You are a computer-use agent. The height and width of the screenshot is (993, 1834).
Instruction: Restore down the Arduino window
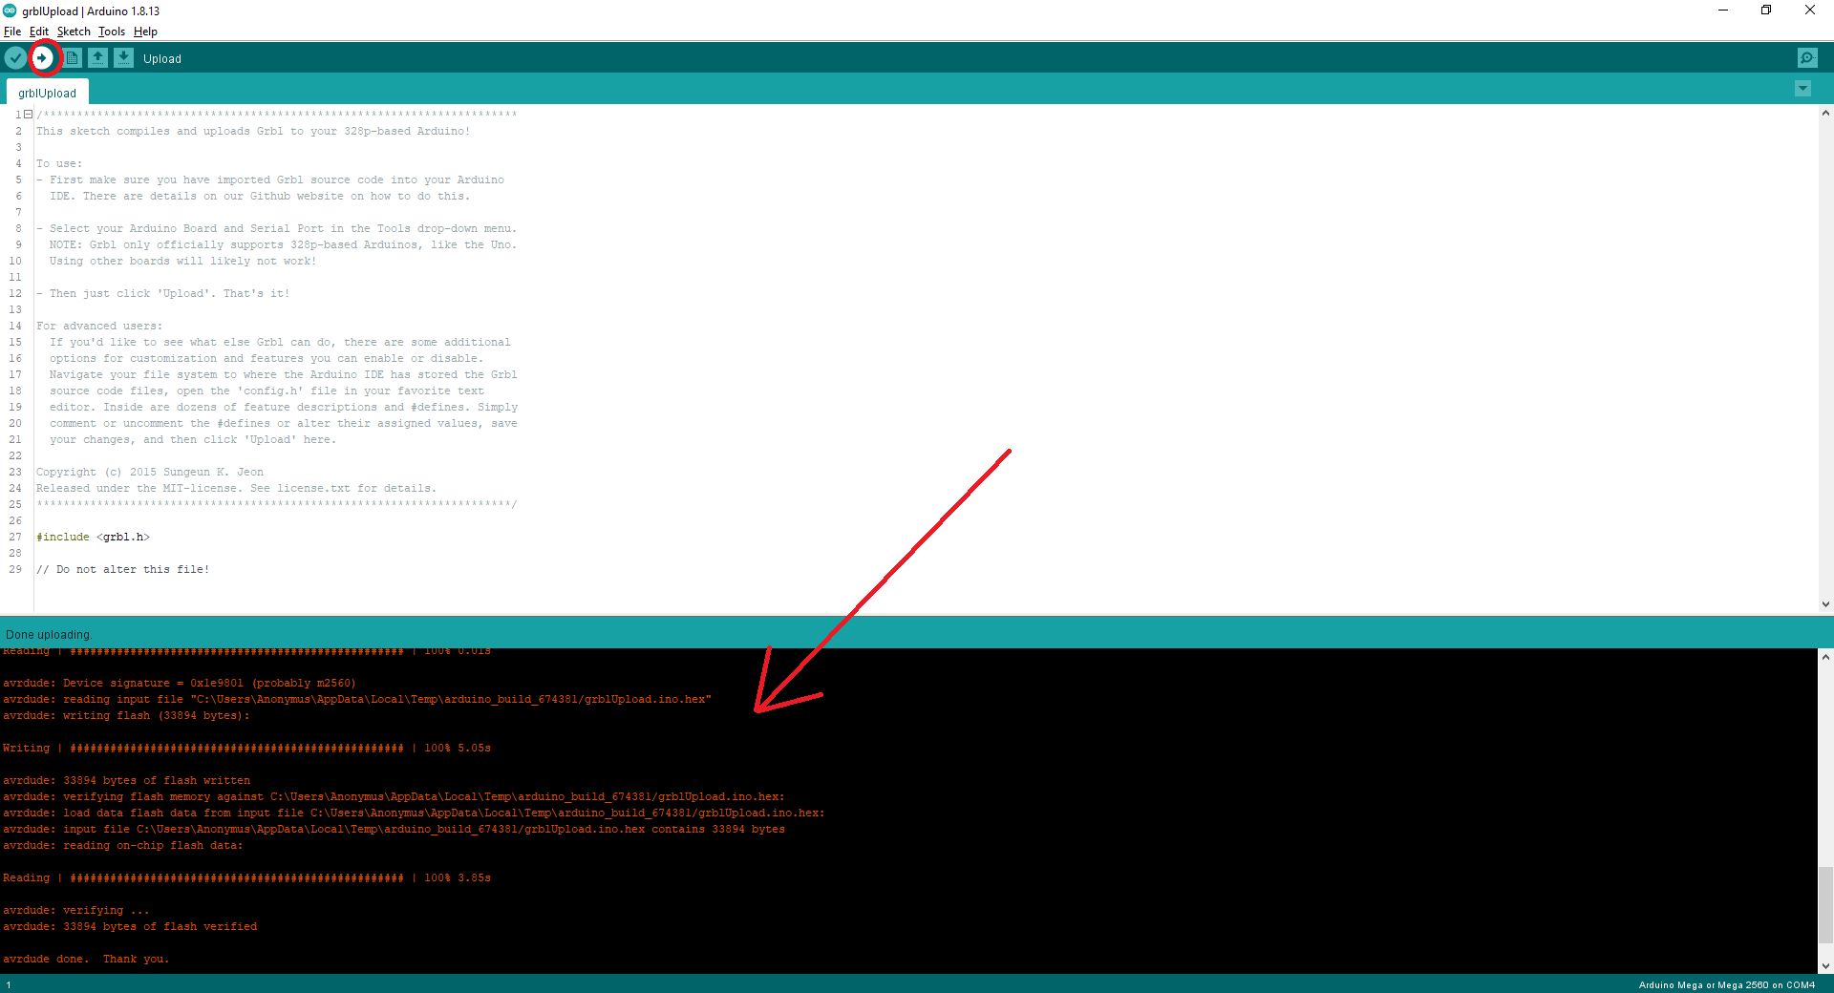tap(1766, 11)
